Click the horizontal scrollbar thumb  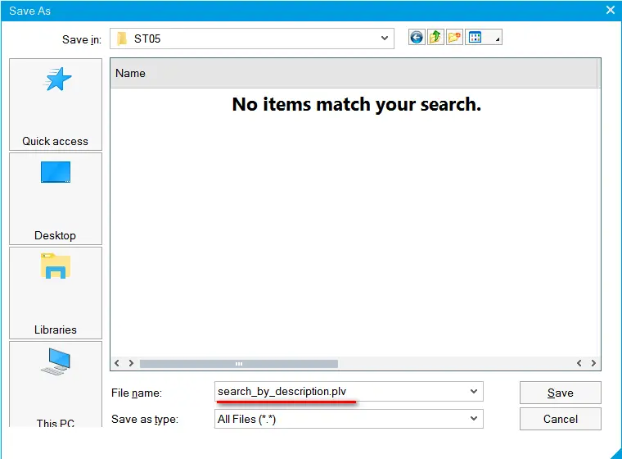(x=239, y=364)
